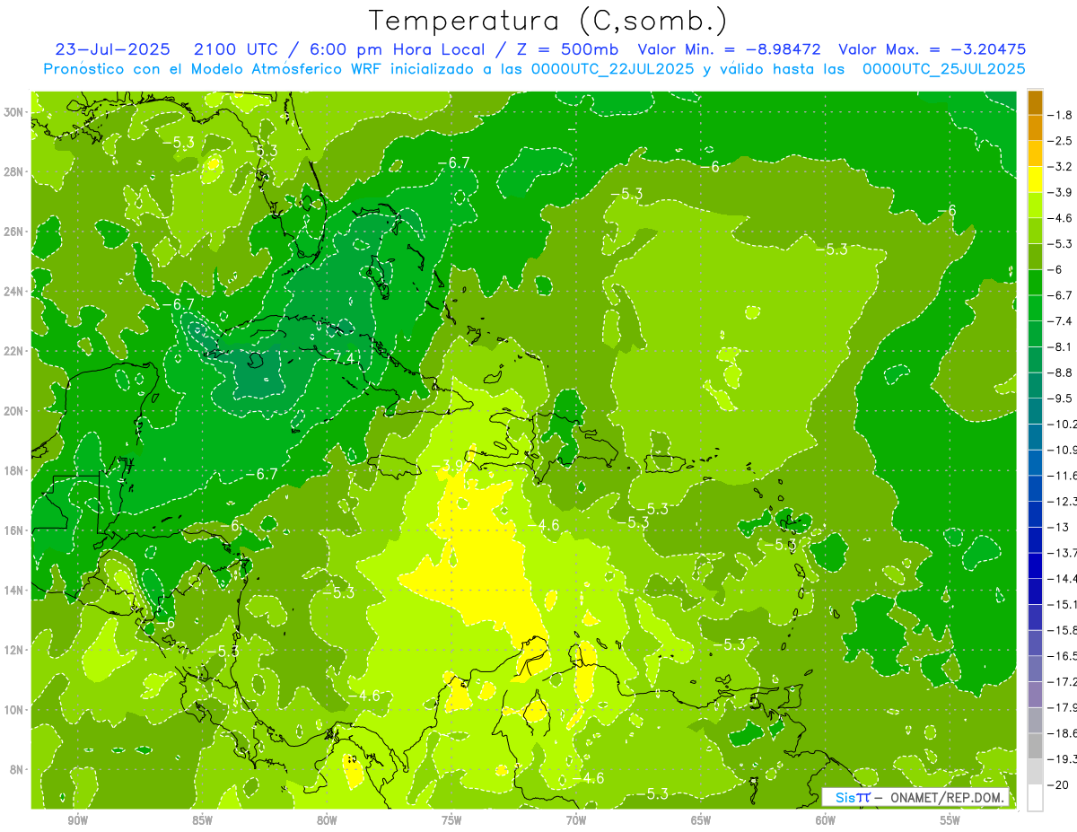1077x832 pixels.
Task: Click the blue color bar swatch between -13 and -13.7
Action: pos(1035,539)
